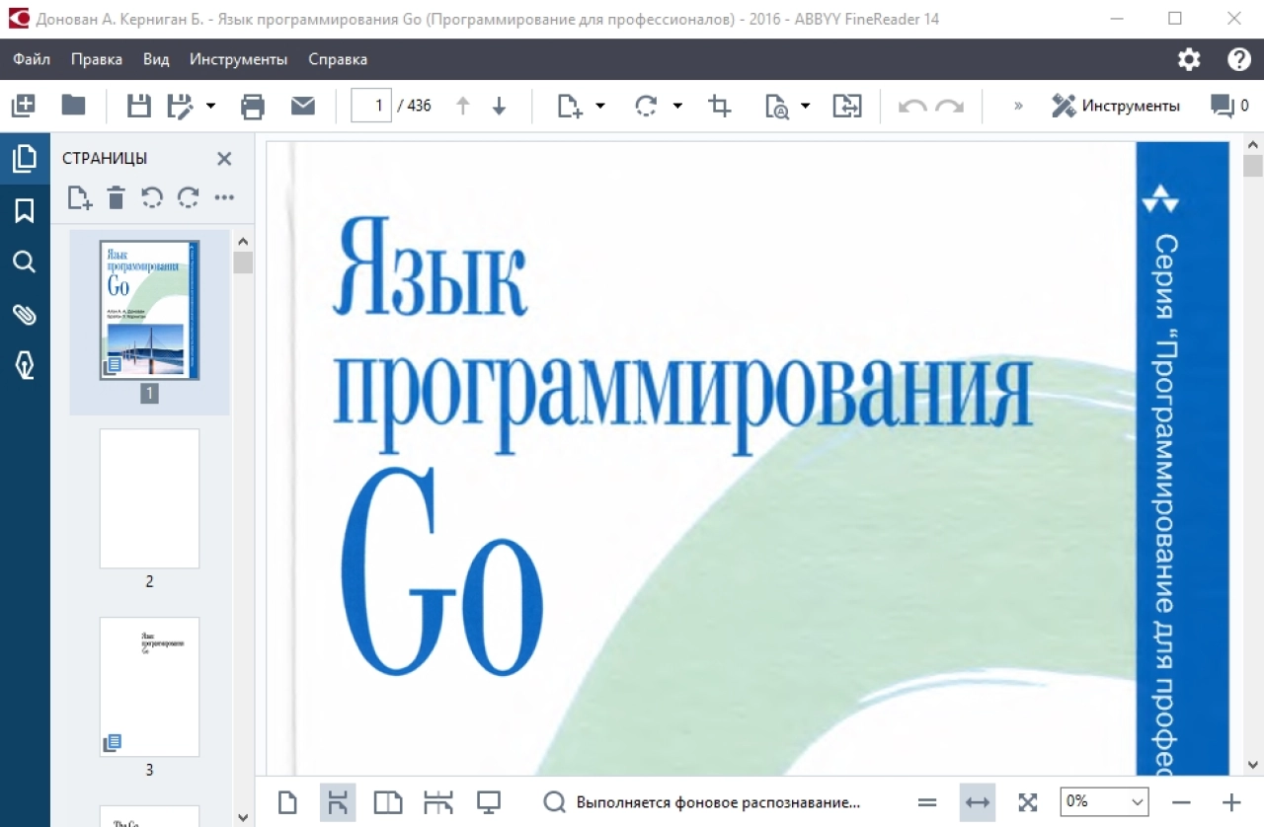
Task: Toggle fit to width button
Action: [978, 802]
